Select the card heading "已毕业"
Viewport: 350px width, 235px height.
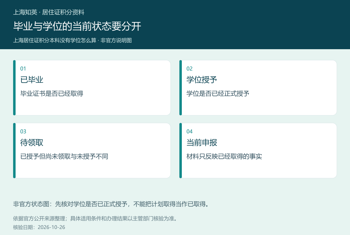click(32, 80)
